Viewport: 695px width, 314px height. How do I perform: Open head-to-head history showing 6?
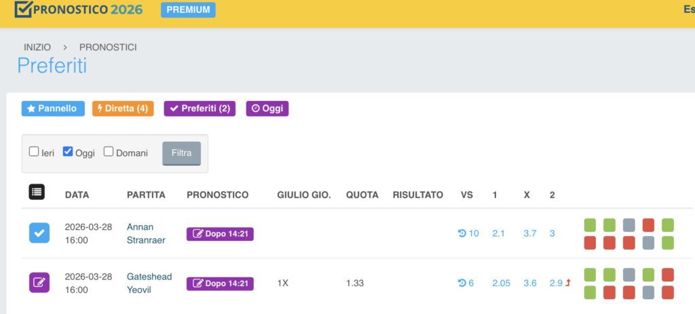pos(466,283)
